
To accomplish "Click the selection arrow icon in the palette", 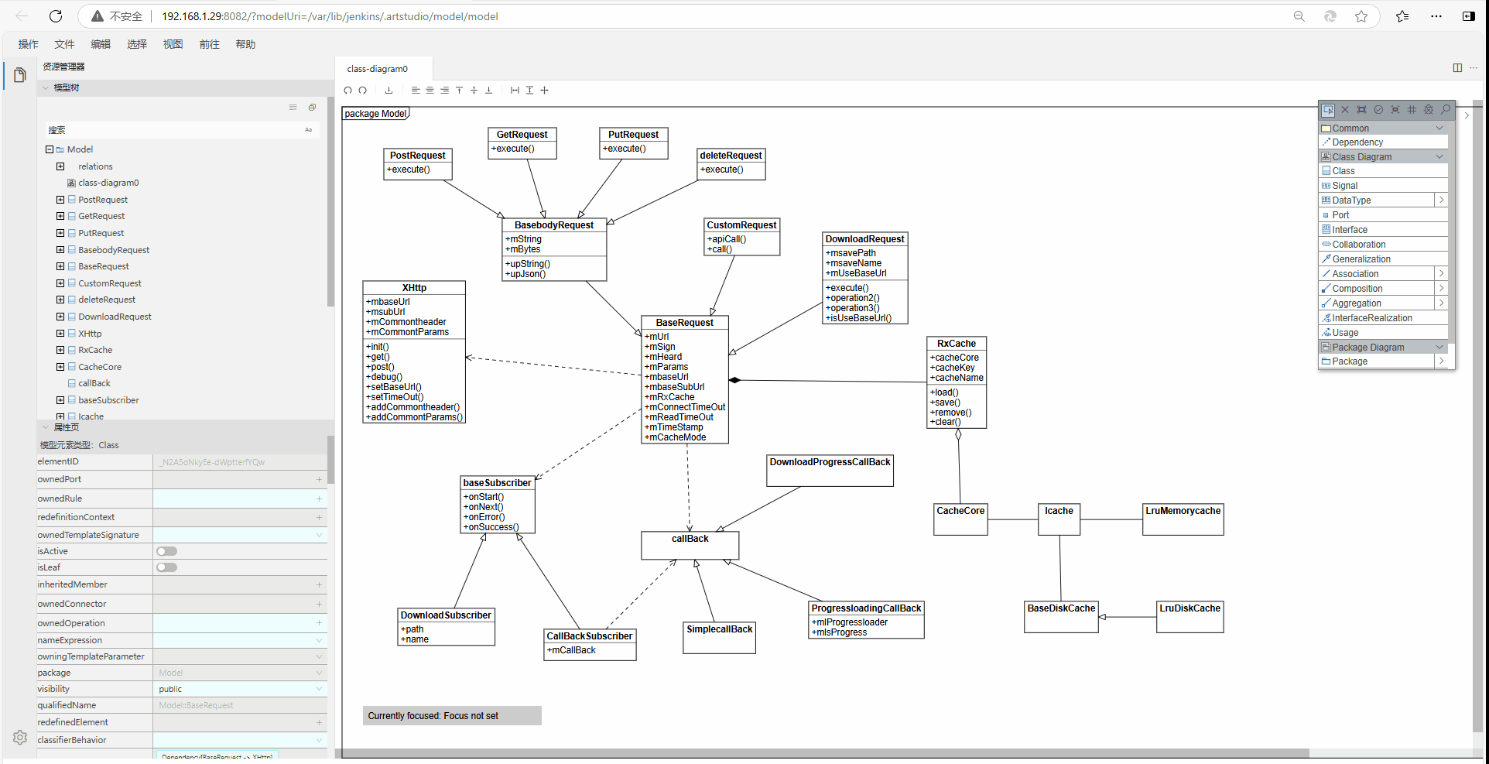I will (1328, 109).
